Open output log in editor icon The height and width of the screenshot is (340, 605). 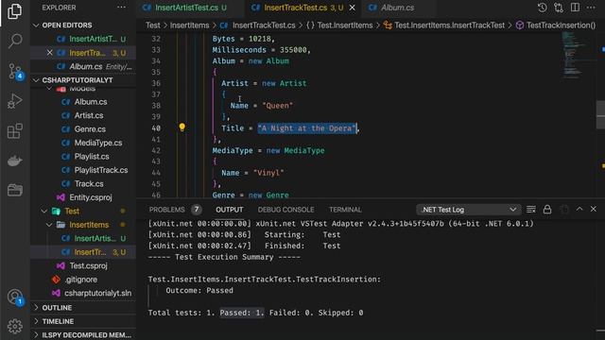564,210
